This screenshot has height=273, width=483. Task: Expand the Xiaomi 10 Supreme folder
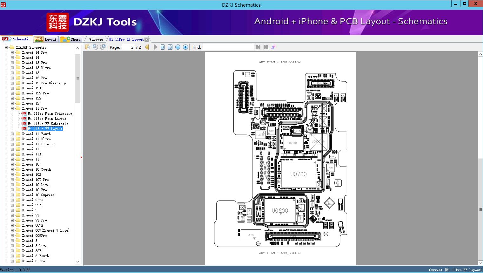coord(12,195)
